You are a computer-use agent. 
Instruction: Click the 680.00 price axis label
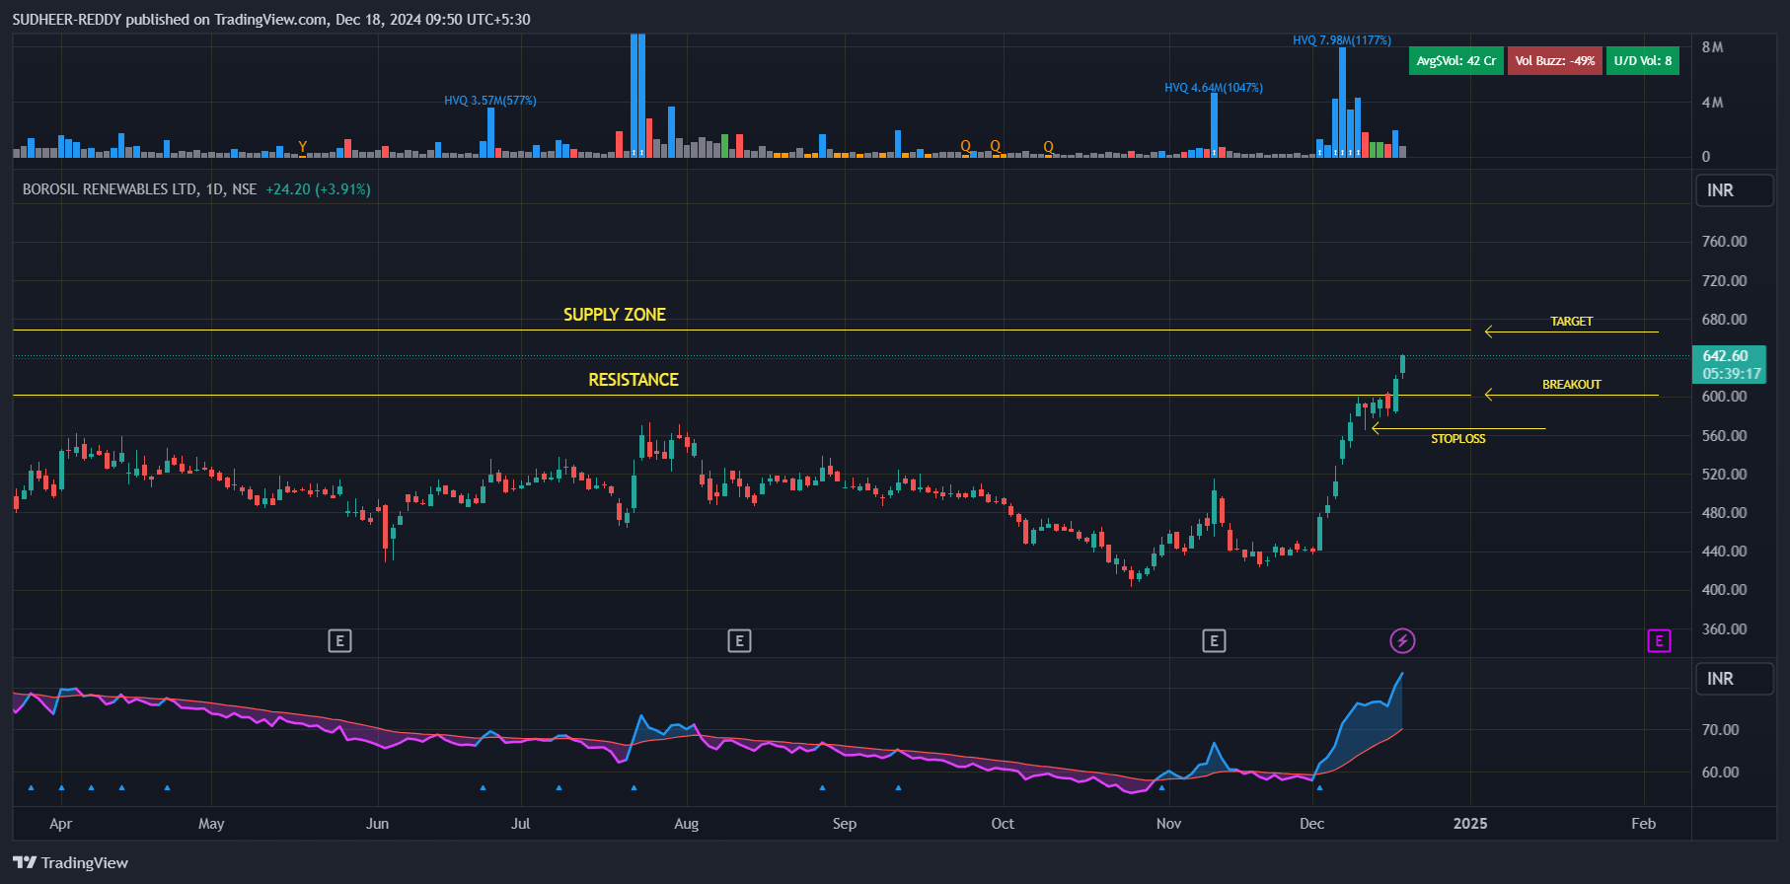[x=1724, y=320]
